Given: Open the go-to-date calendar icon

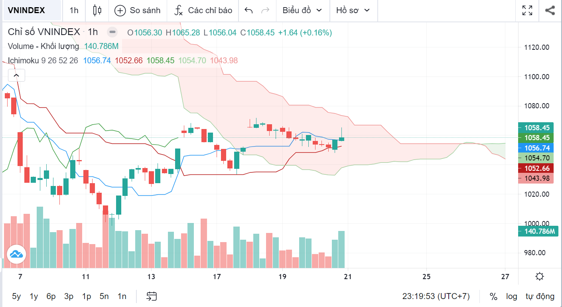Looking at the screenshot, I should 152,296.
